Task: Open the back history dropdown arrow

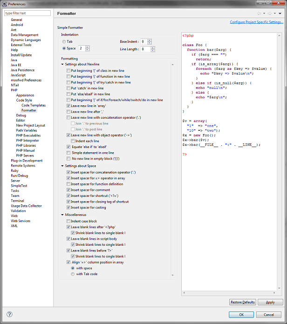Action: pyautogui.click(x=264, y=13)
